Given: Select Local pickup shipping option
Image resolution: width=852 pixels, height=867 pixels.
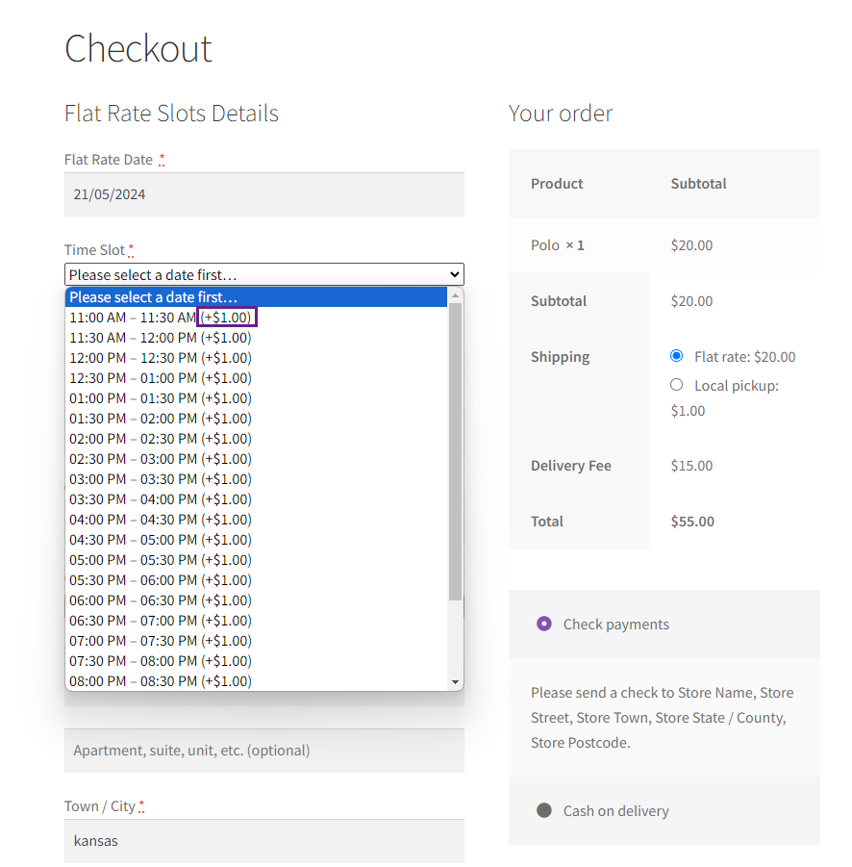Looking at the screenshot, I should point(676,385).
